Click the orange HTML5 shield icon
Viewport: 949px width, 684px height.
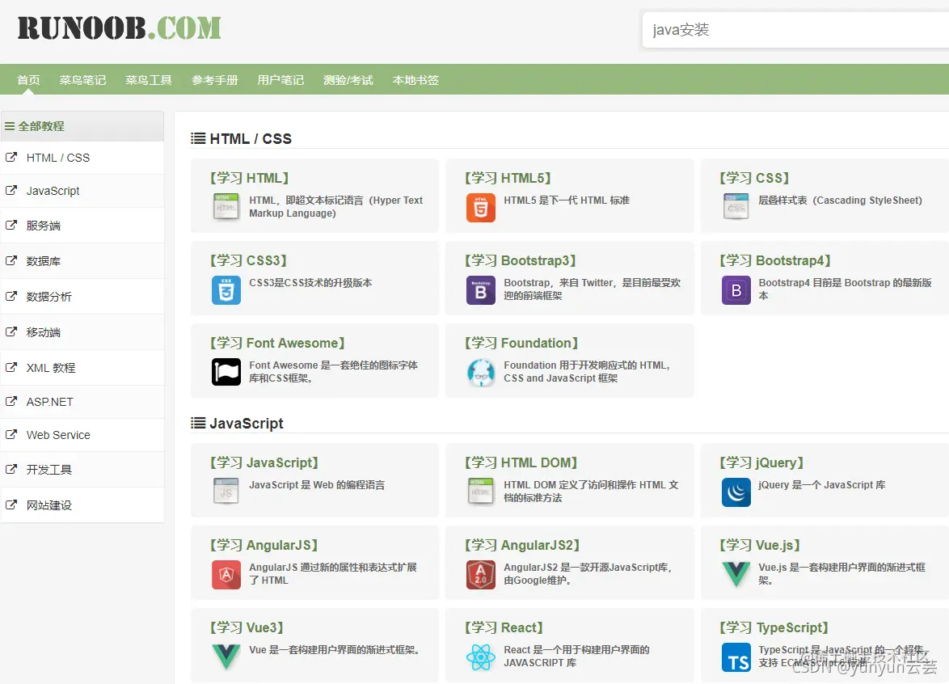481,207
